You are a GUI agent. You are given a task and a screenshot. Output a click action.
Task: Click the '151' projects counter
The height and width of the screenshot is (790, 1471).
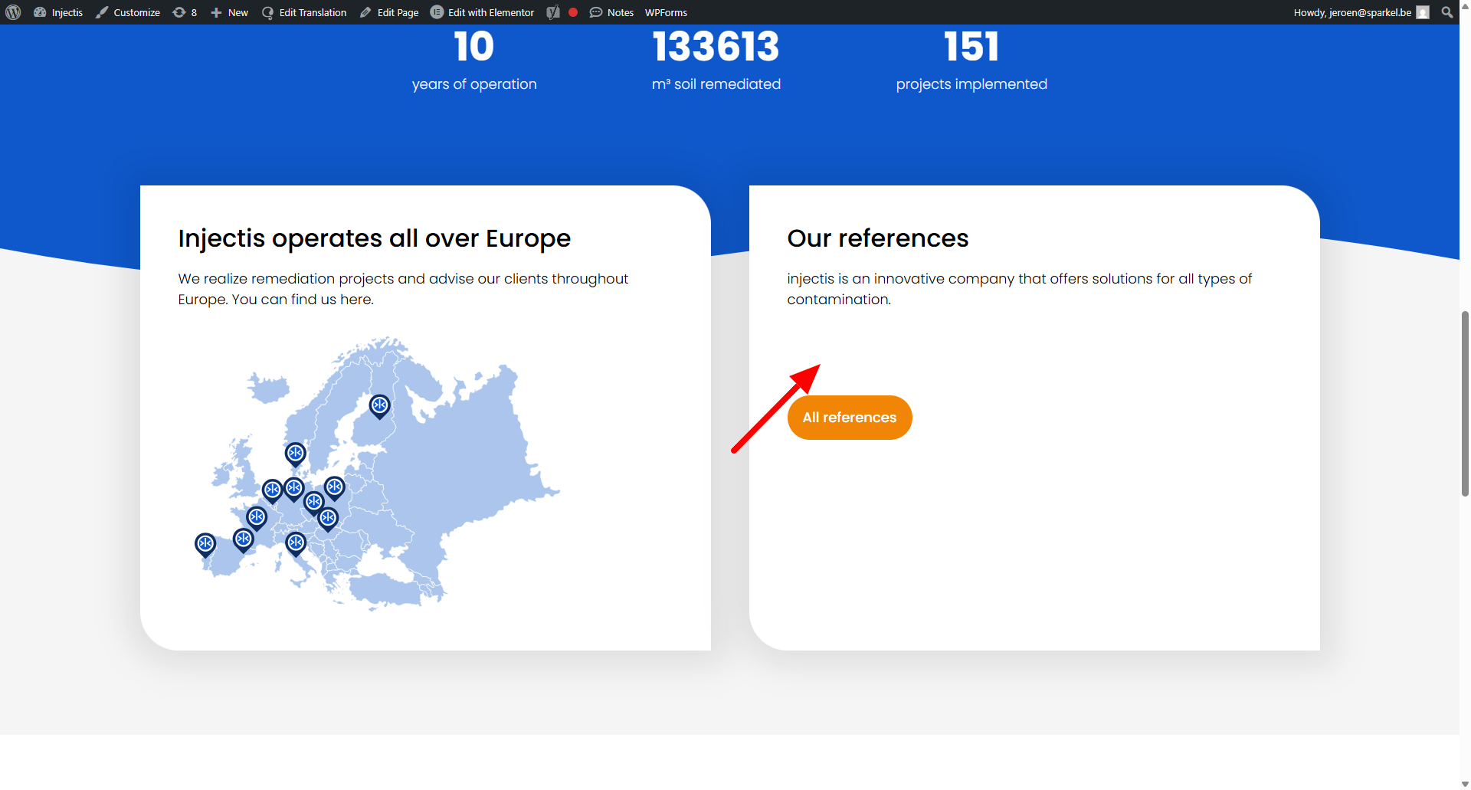(971, 47)
